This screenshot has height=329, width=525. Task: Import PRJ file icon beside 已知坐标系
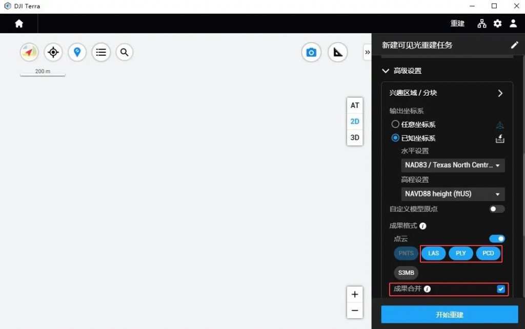500,139
